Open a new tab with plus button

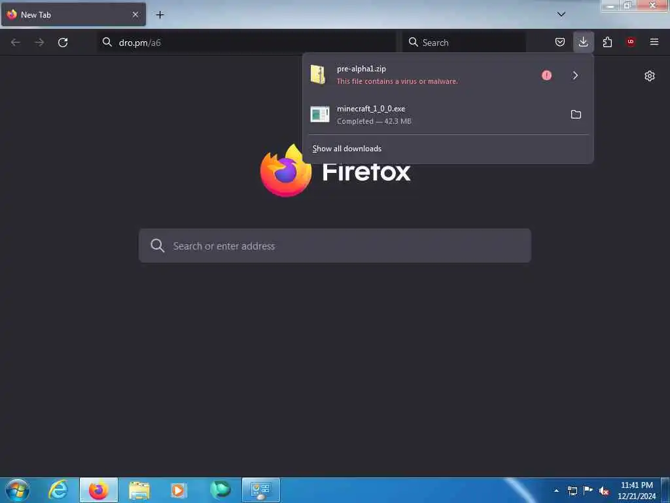pyautogui.click(x=160, y=14)
